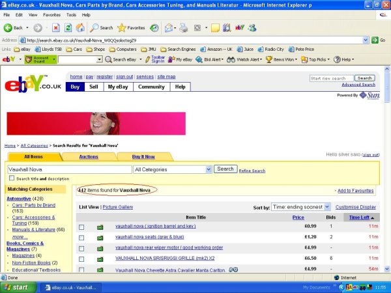This screenshot has width=391, height=293.
Task: Click the scrollbar down arrow
Action: 386,269
